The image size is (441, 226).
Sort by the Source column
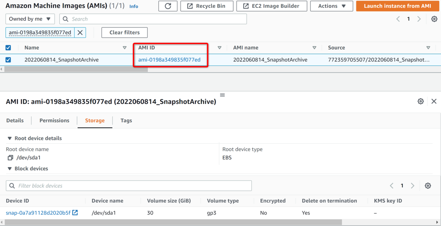coord(428,48)
